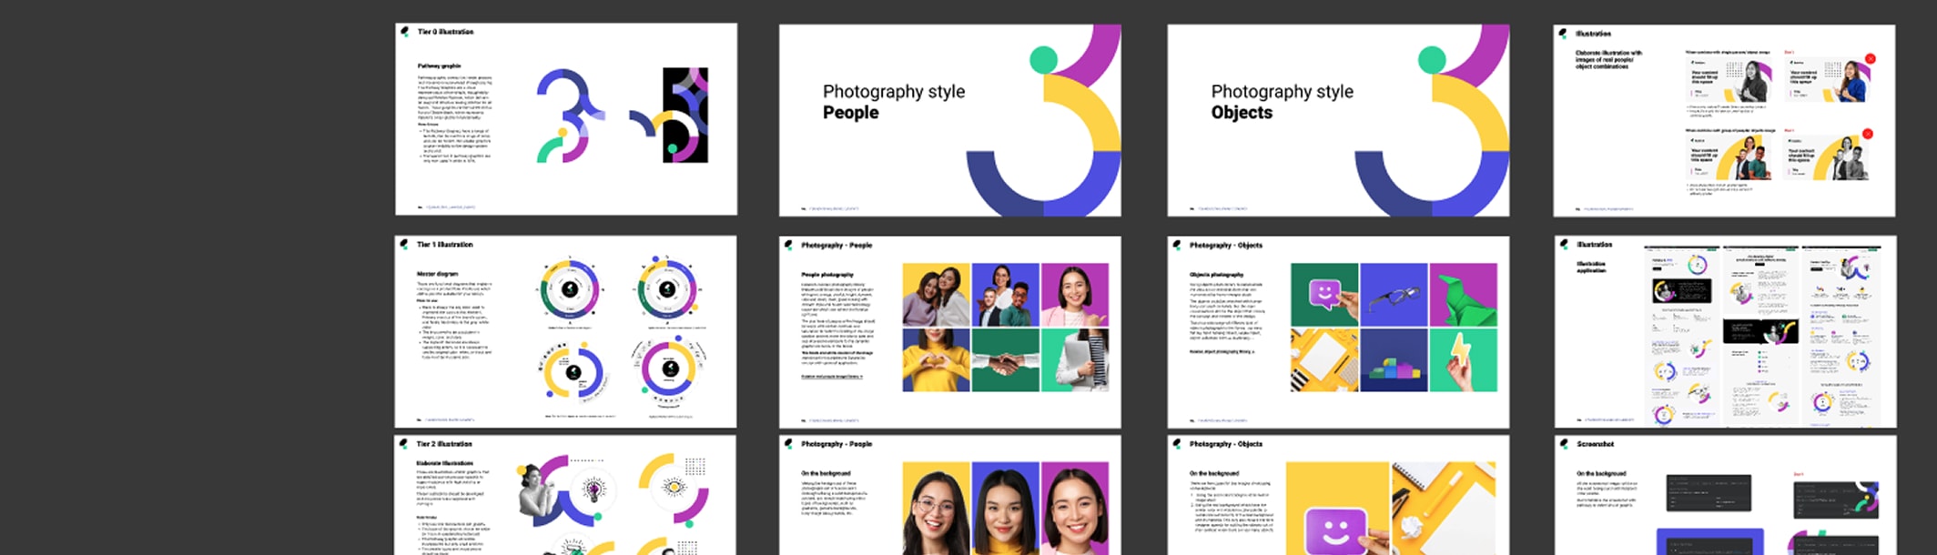Select the Tier 1 illustration slide title

[445, 245]
